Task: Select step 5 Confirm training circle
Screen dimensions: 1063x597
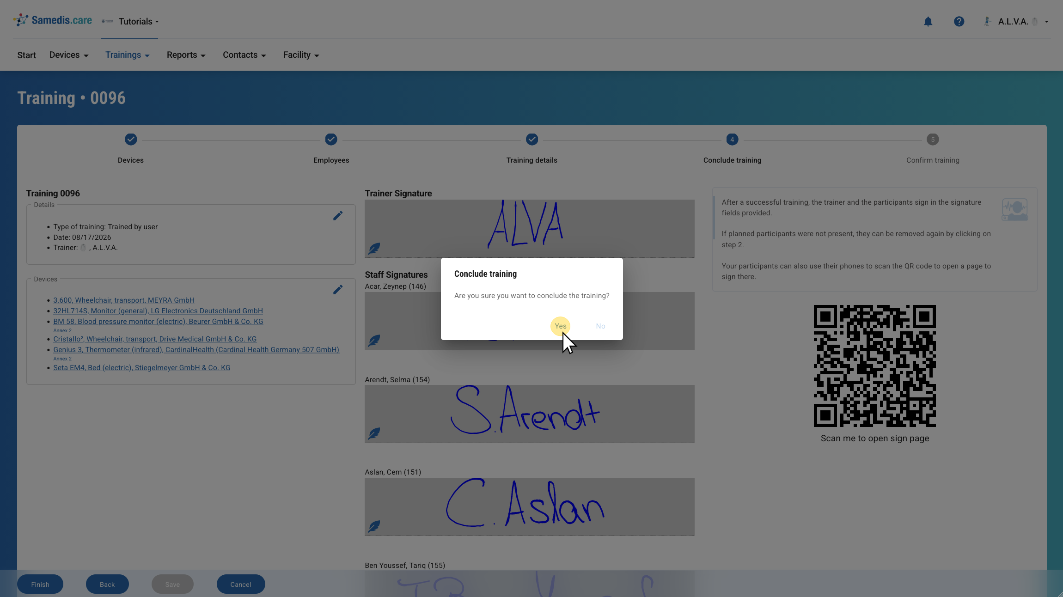Action: pyautogui.click(x=933, y=140)
